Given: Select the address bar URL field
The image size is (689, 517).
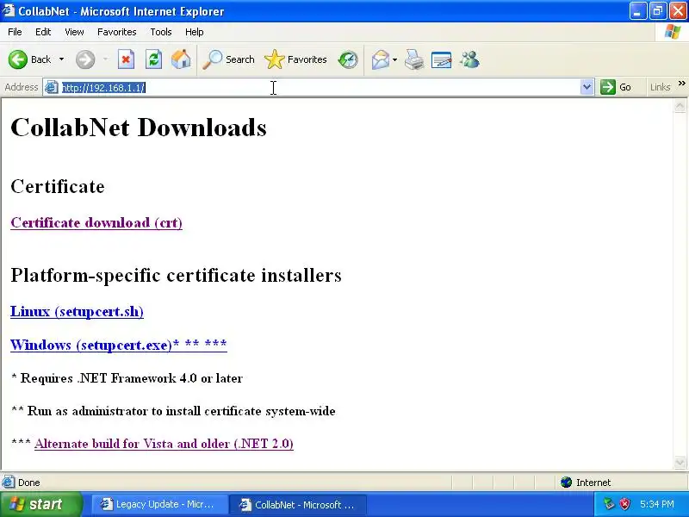Looking at the screenshot, I should (x=319, y=88).
